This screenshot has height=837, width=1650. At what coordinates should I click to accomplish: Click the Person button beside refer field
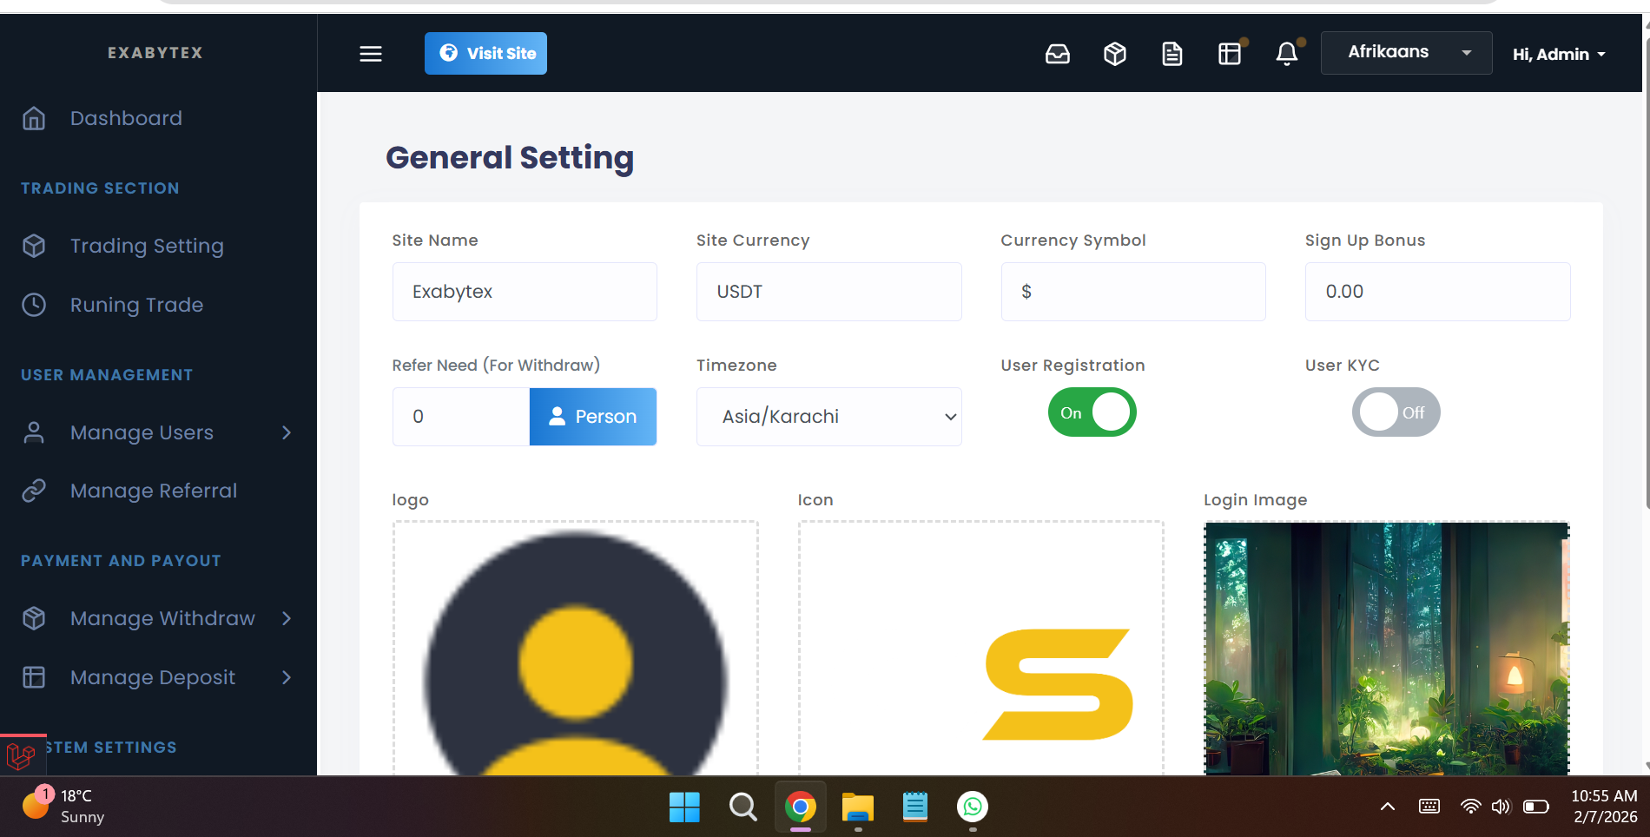click(593, 417)
